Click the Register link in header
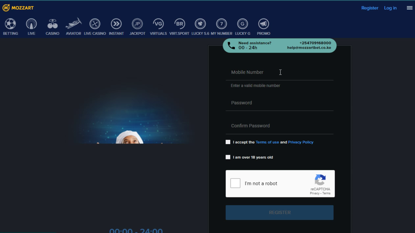 [370, 8]
